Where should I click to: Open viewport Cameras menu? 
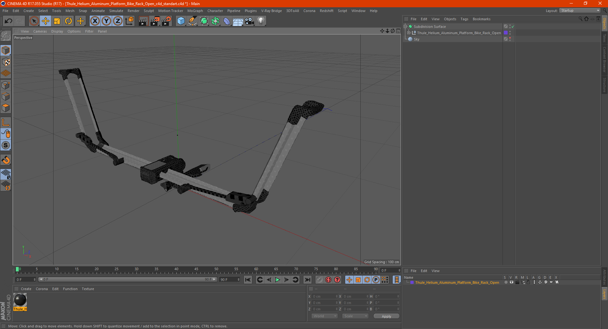[x=40, y=31]
